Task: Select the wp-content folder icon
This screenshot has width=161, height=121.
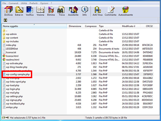Action: (4, 38)
